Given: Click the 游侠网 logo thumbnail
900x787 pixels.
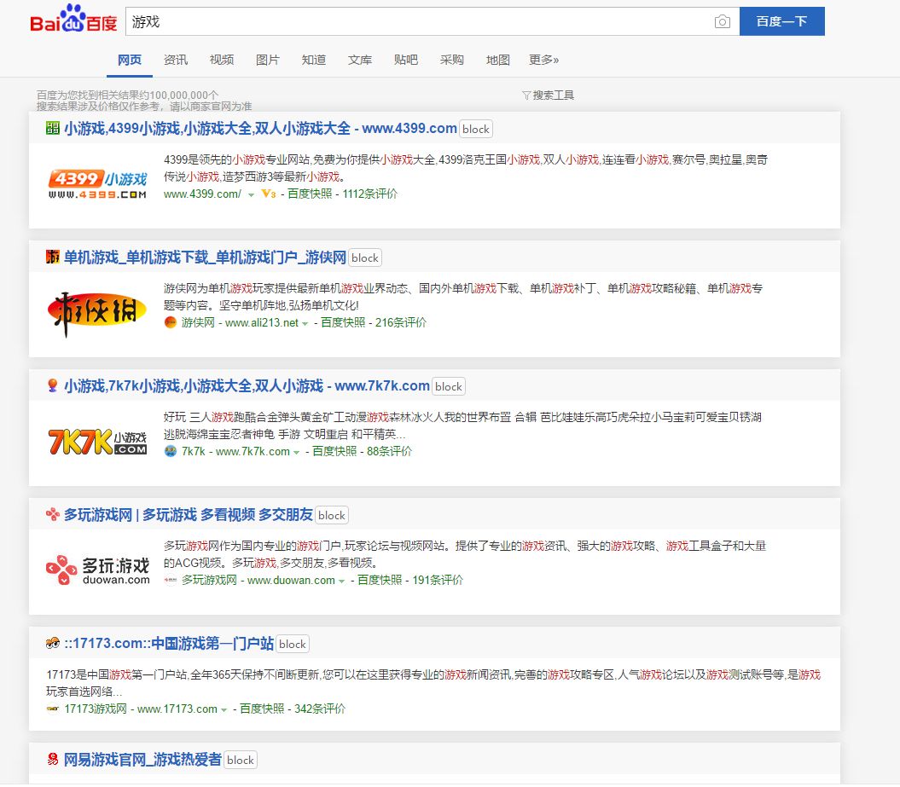Looking at the screenshot, I should tap(97, 313).
